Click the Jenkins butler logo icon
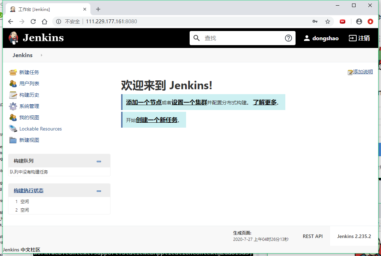This screenshot has height=256, width=381. 13,38
